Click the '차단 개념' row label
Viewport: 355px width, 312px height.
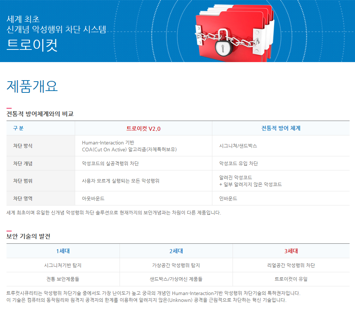tap(23, 164)
